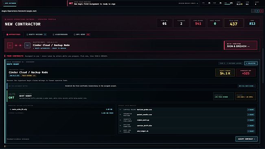Image resolution: width=265 pixels, height=149 pixels.
Task: Click the Host Log Erasure layer row icon
Action: coord(120,131)
